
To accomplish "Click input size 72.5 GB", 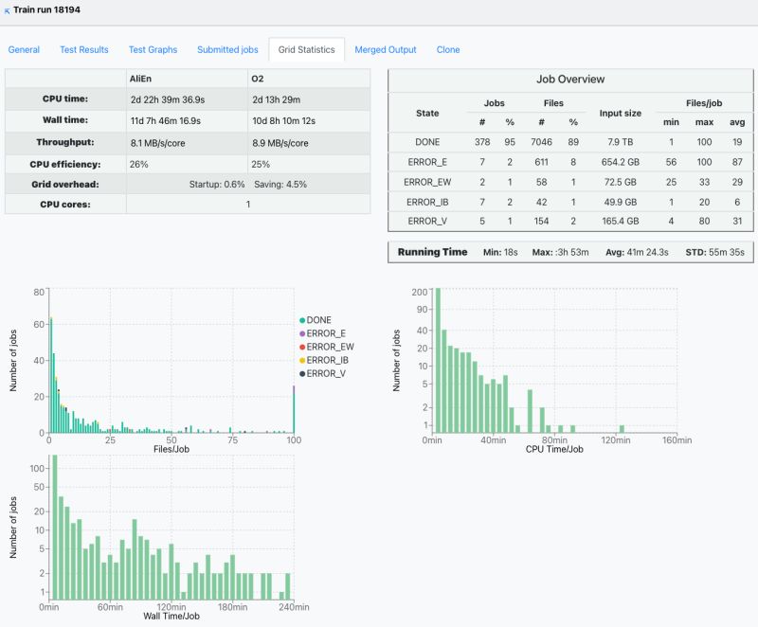I will (621, 182).
